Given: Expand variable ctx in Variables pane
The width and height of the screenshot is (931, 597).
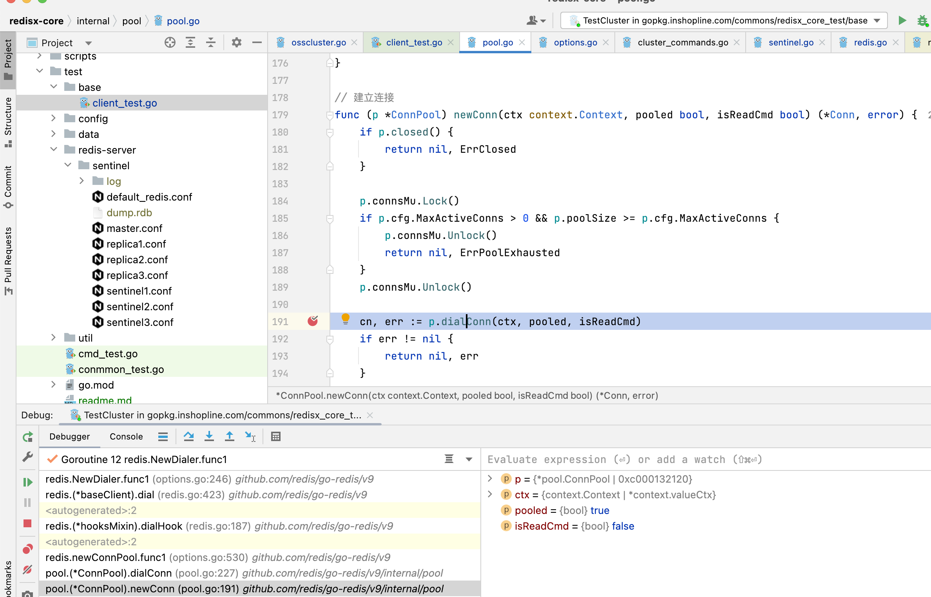Looking at the screenshot, I should tap(490, 494).
